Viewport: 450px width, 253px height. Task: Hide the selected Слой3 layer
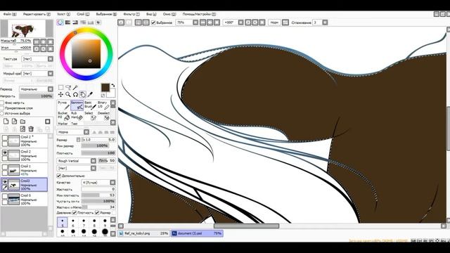[5, 181]
